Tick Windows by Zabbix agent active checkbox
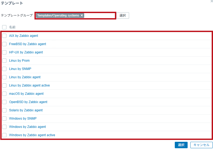213x149 pixels. pyautogui.click(x=4, y=135)
